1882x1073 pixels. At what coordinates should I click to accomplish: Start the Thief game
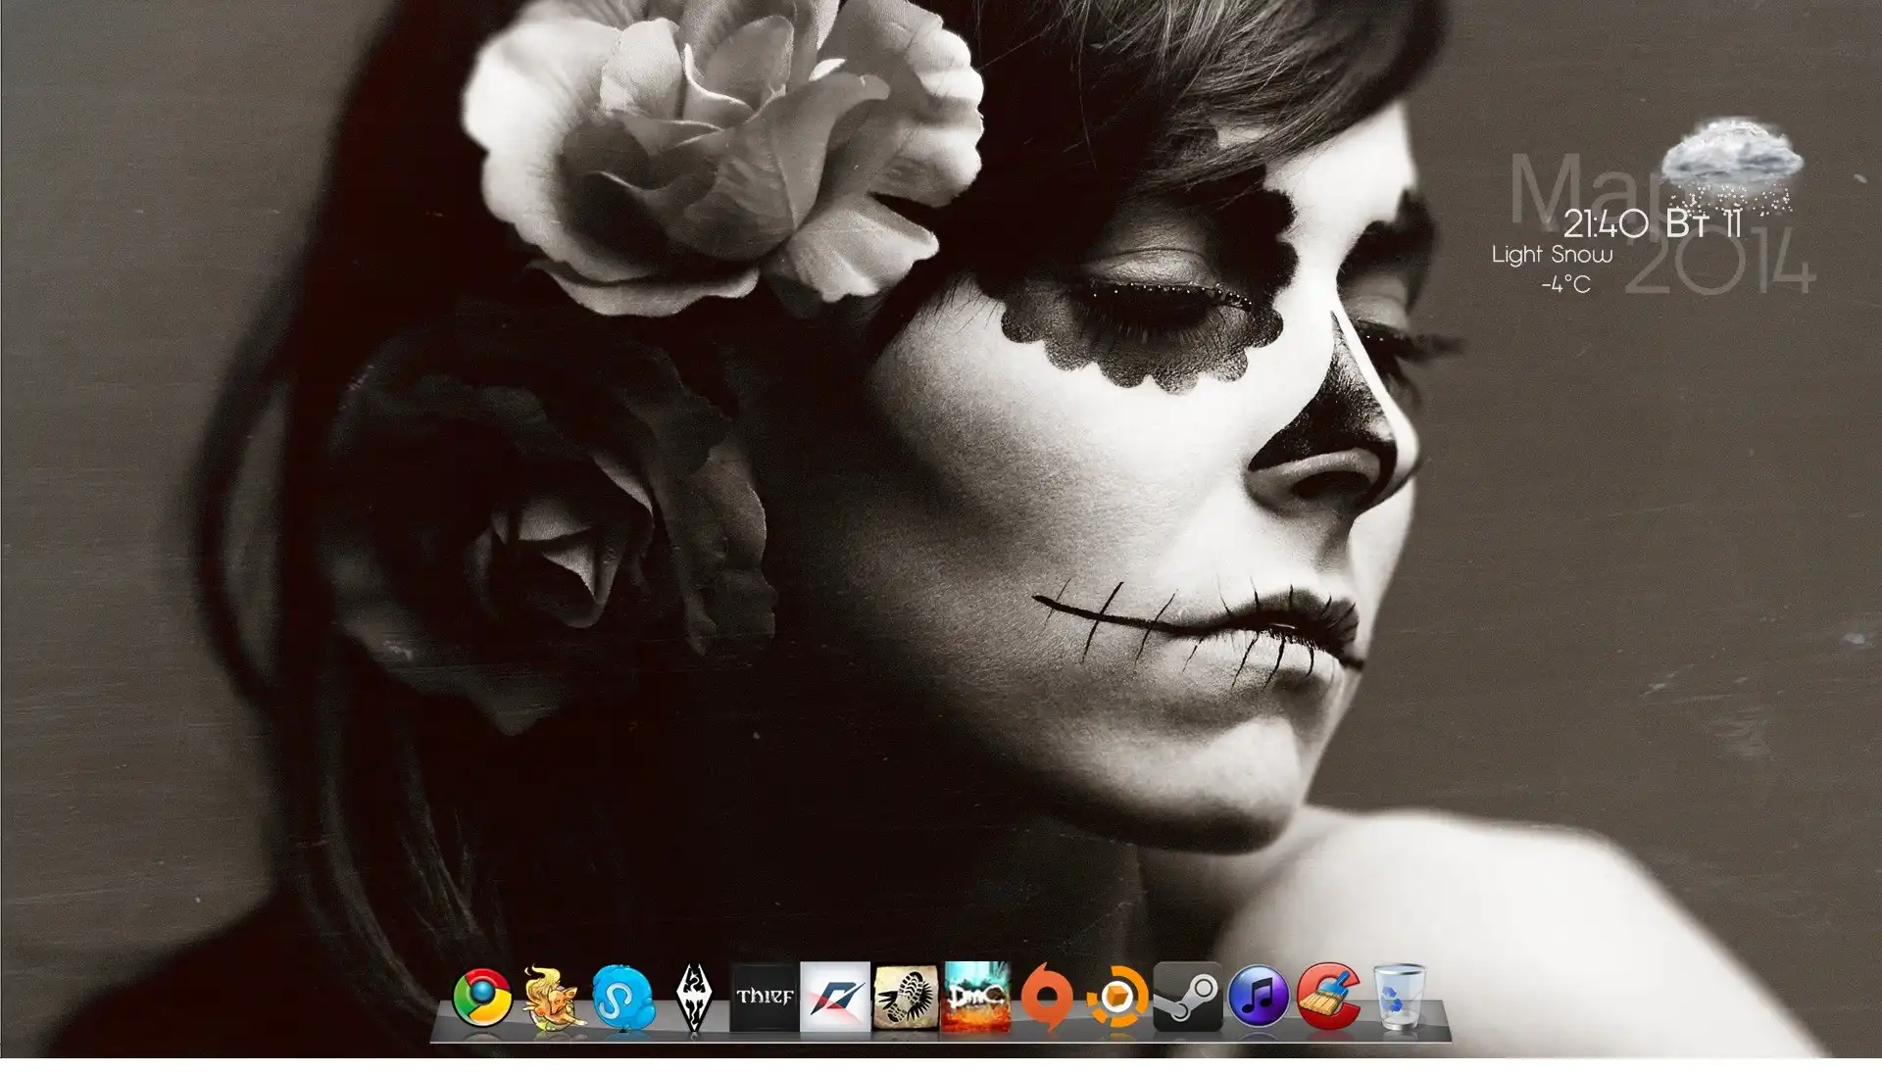tap(765, 997)
